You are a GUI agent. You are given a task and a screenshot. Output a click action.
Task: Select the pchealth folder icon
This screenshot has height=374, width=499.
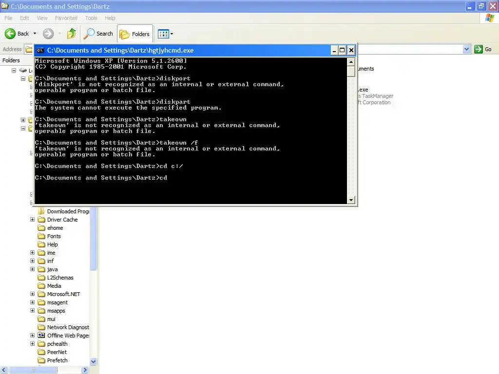[x=41, y=343]
